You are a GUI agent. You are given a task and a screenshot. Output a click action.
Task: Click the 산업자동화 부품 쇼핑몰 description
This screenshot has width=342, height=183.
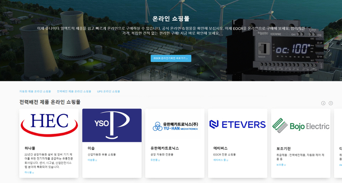coord(102,155)
